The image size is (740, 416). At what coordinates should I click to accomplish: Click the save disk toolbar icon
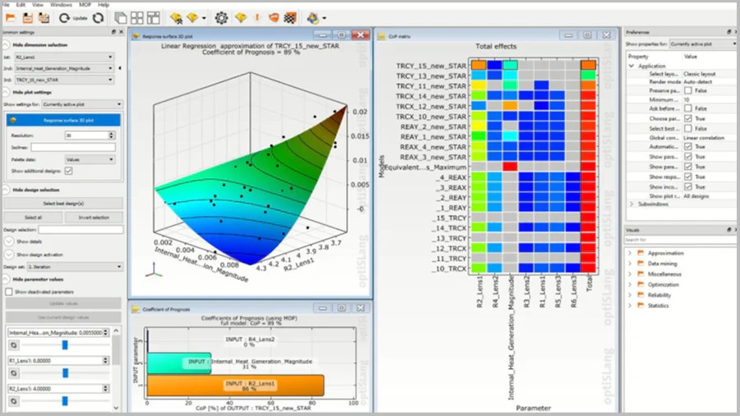tap(27, 17)
